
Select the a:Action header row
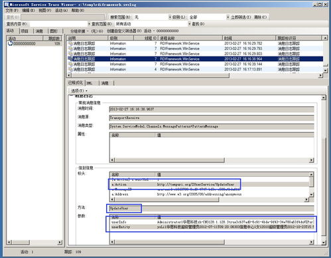click(x=209, y=184)
